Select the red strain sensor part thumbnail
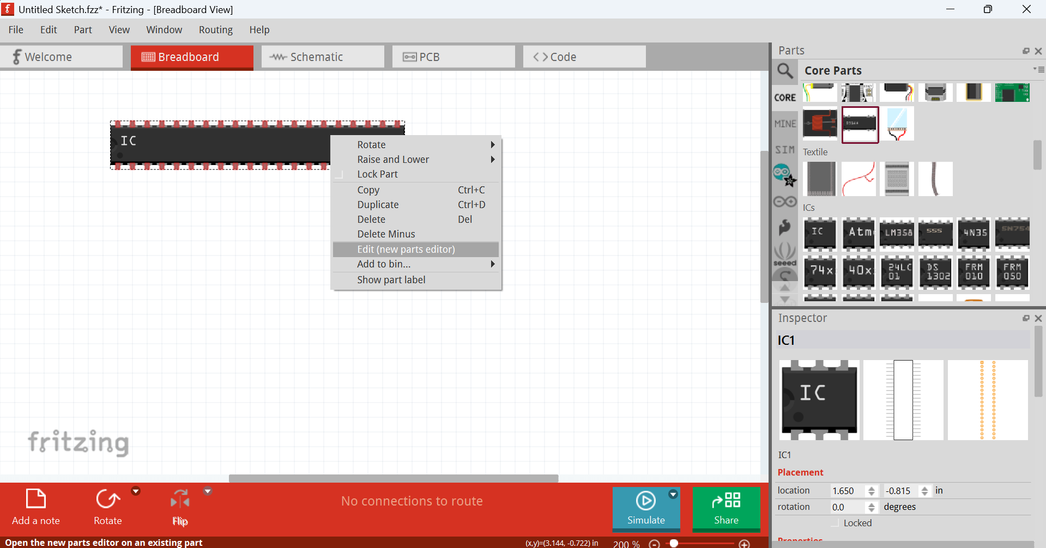Image resolution: width=1046 pixels, height=548 pixels. point(820,124)
